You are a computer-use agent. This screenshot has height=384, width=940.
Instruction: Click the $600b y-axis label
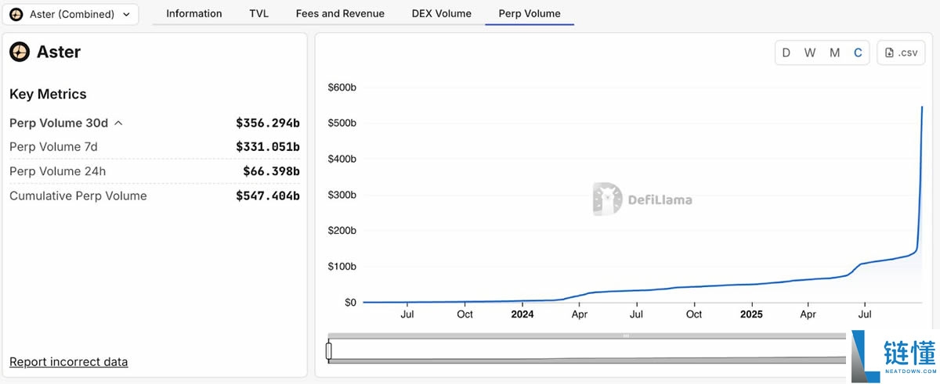click(342, 87)
